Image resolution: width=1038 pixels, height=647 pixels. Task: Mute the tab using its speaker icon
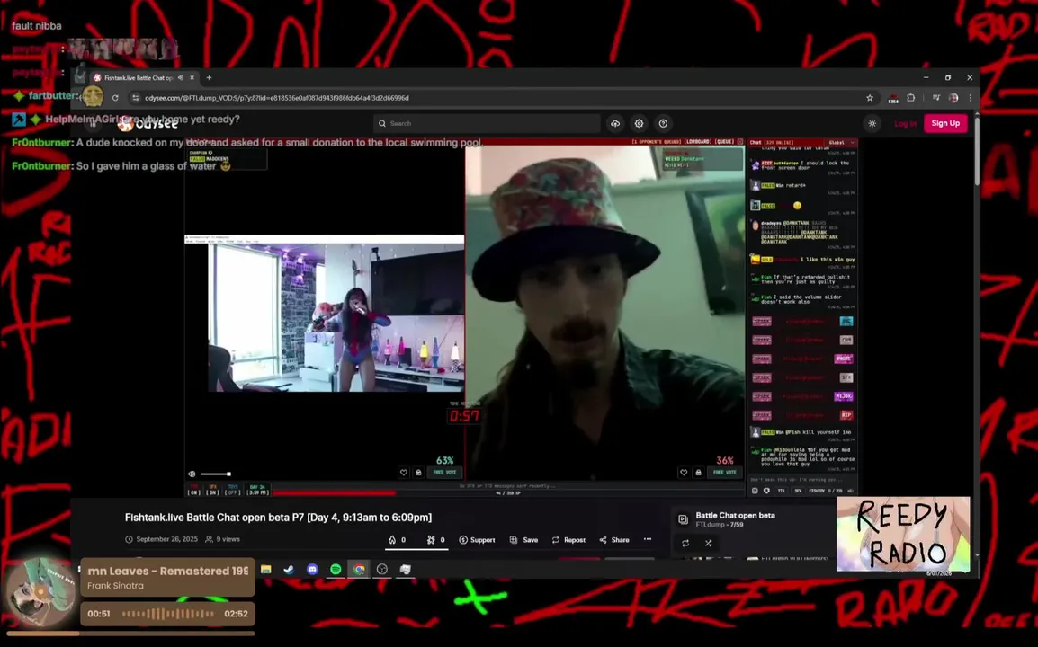[x=181, y=77]
